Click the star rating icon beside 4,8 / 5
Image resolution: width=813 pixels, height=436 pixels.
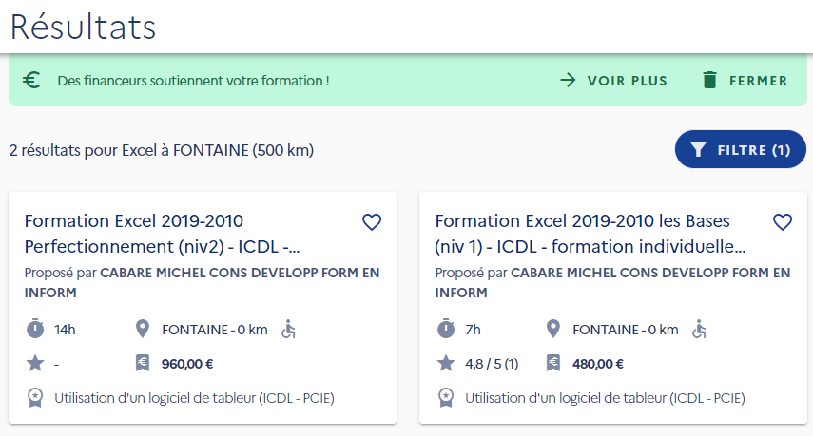click(x=446, y=363)
